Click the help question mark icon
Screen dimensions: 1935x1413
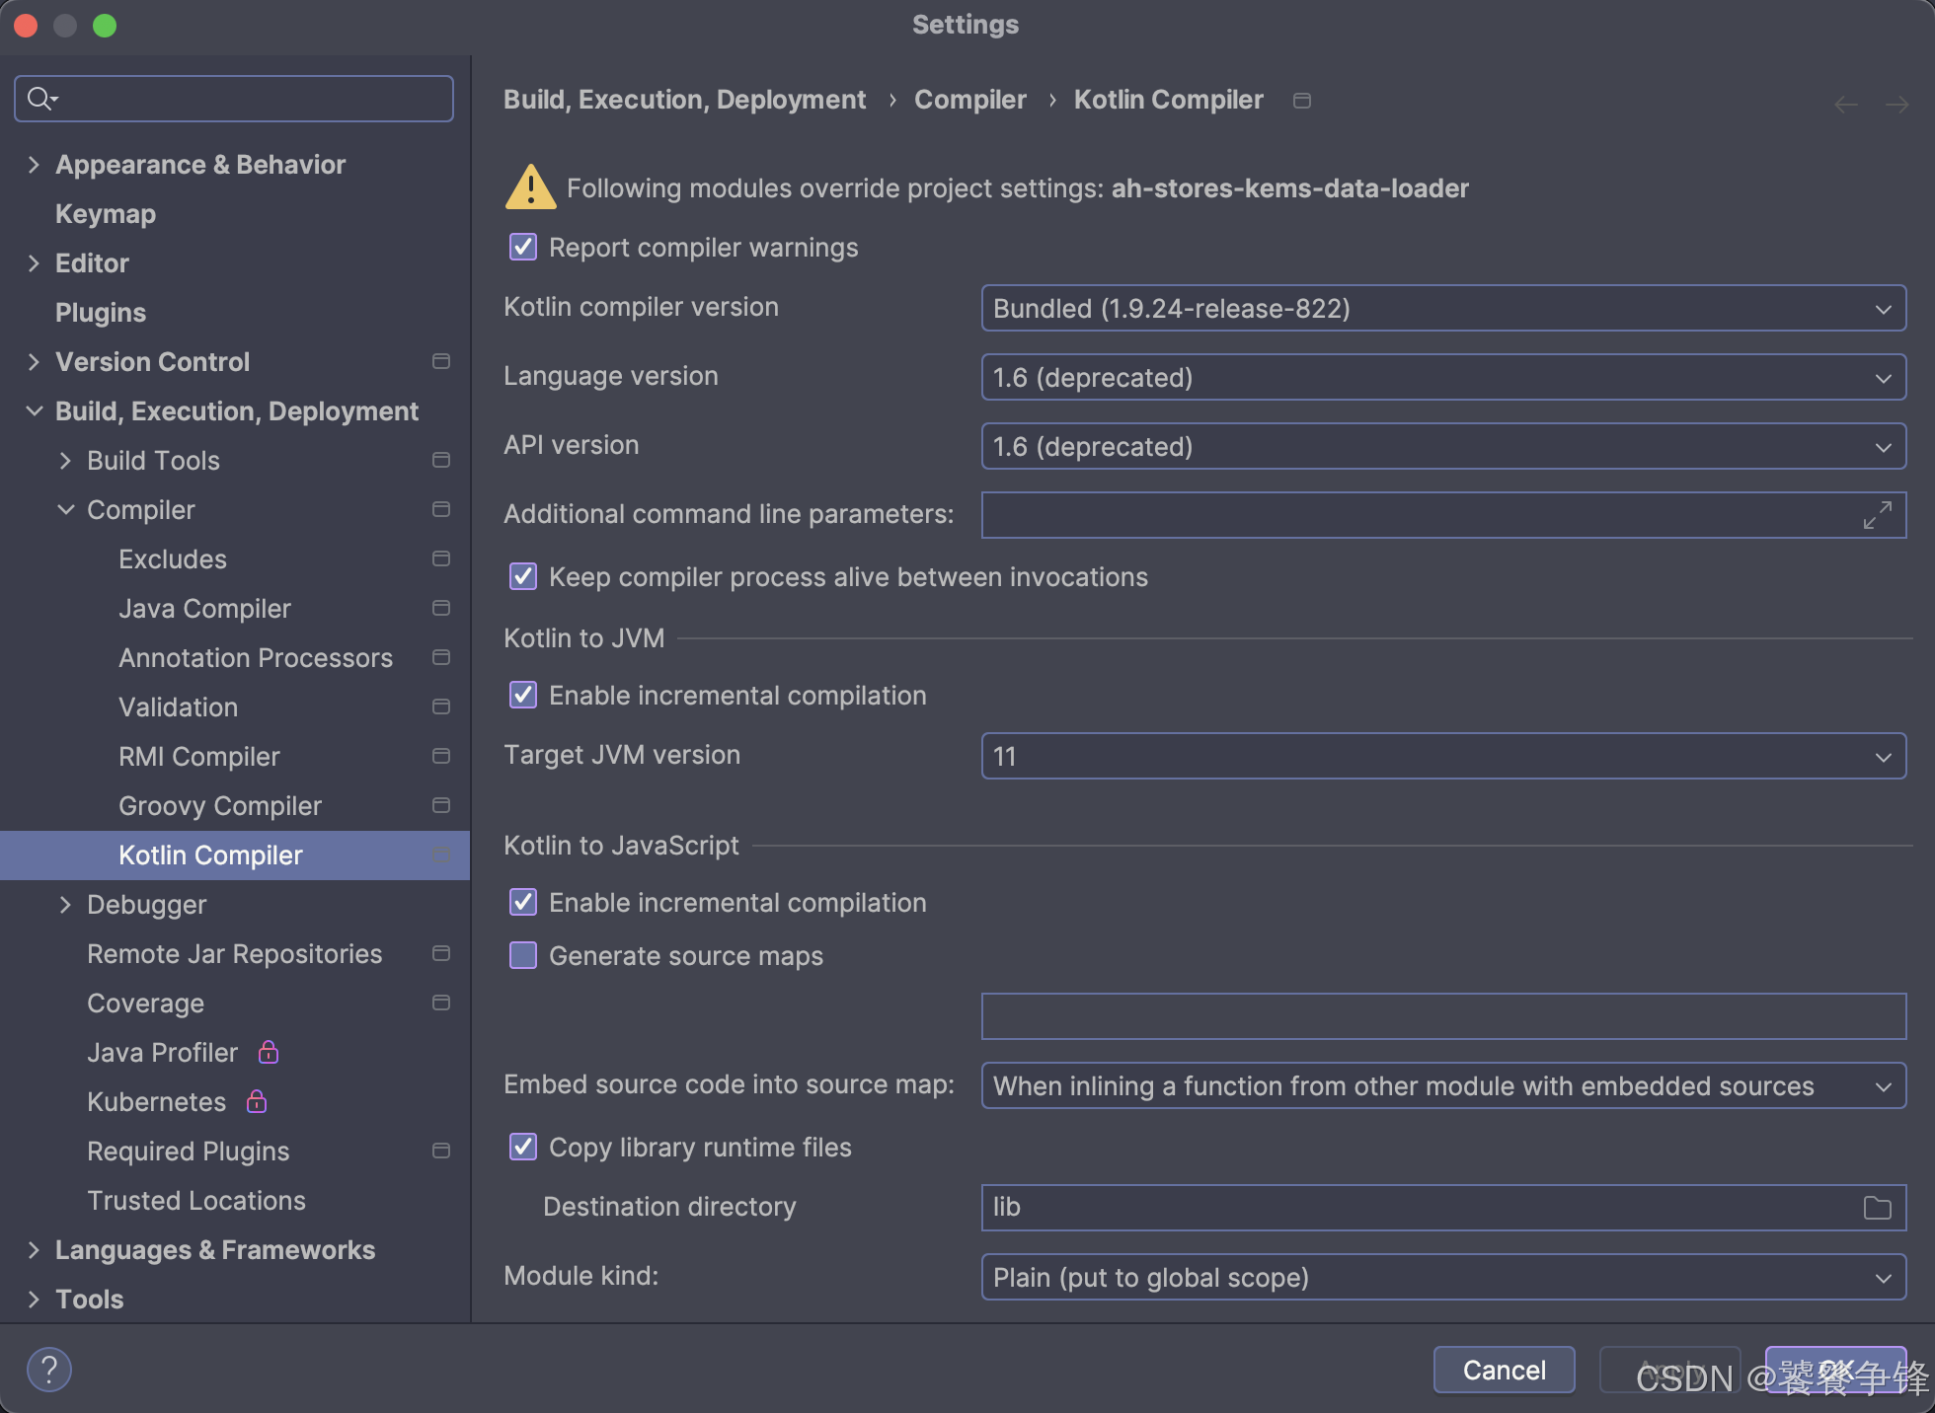[x=48, y=1370]
